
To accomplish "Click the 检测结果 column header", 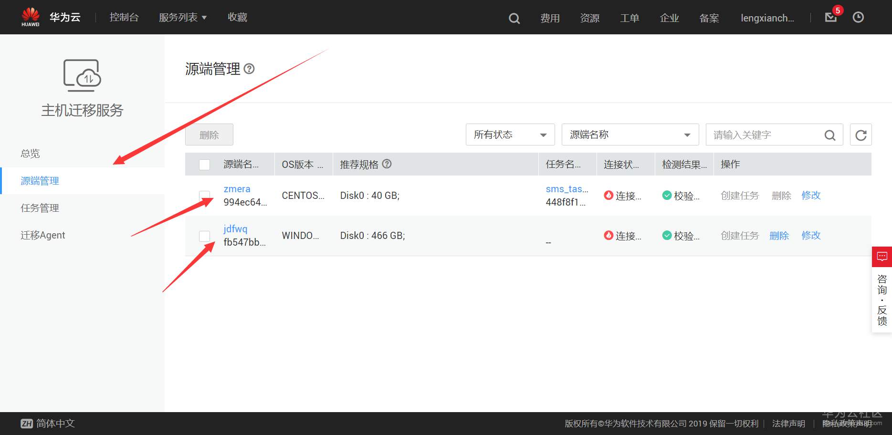I will (684, 165).
